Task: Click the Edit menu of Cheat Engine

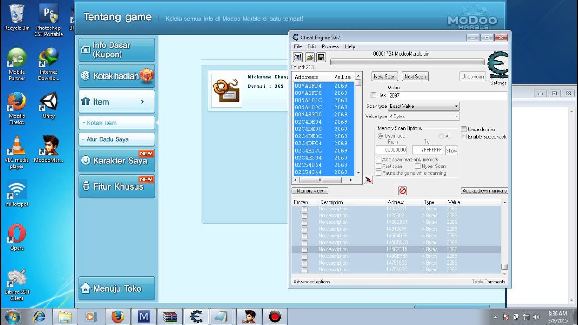Action: (x=312, y=46)
